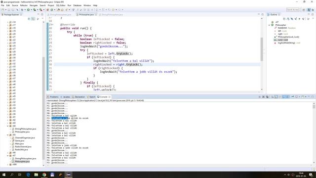The height and width of the screenshot is (178, 316).
Task: Click Collapse All in Package Explorer
Action: [x=29, y=19]
